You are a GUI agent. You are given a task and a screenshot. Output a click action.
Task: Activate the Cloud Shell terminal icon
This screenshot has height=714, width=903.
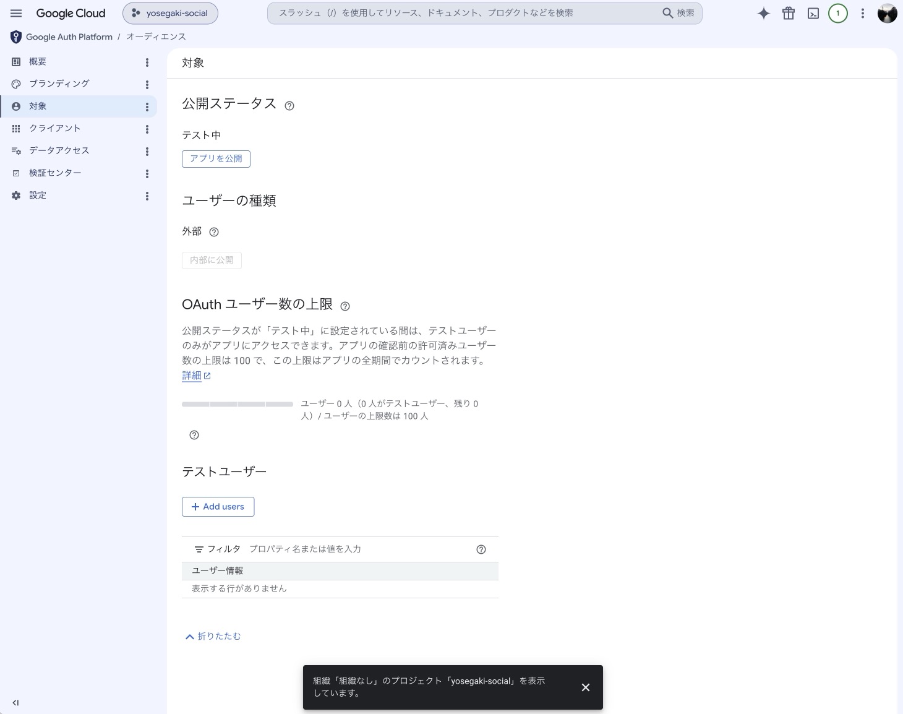pyautogui.click(x=813, y=13)
